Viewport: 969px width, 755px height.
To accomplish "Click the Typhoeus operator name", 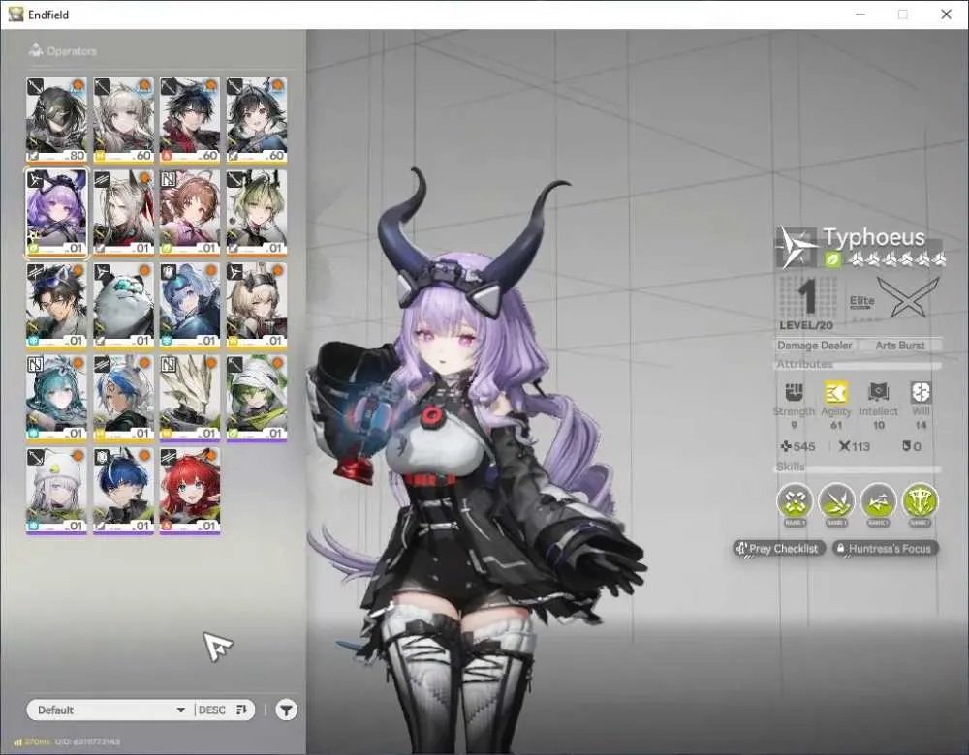I will click(x=874, y=237).
